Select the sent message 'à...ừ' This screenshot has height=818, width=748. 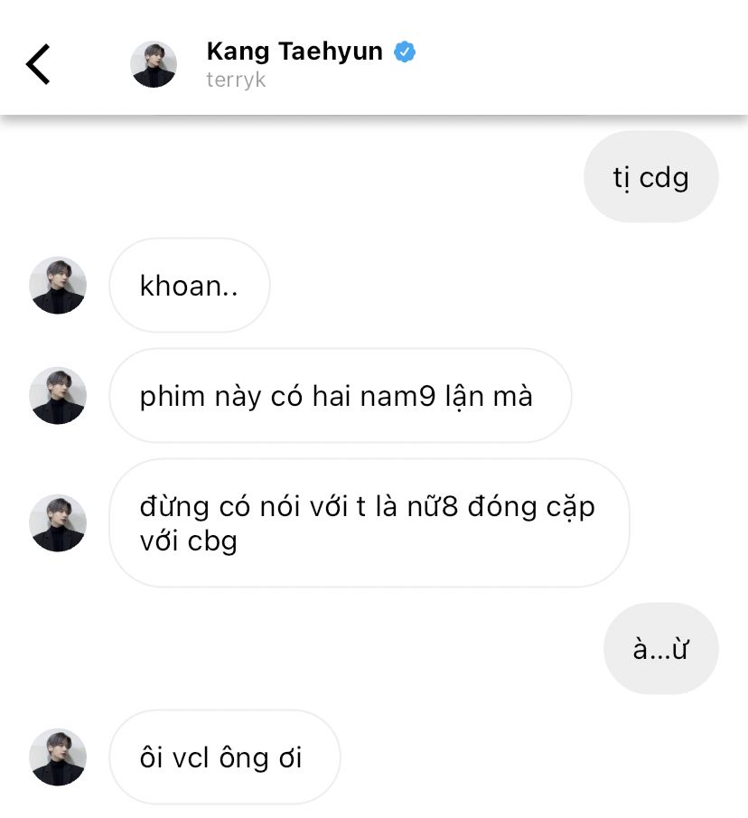(x=661, y=648)
